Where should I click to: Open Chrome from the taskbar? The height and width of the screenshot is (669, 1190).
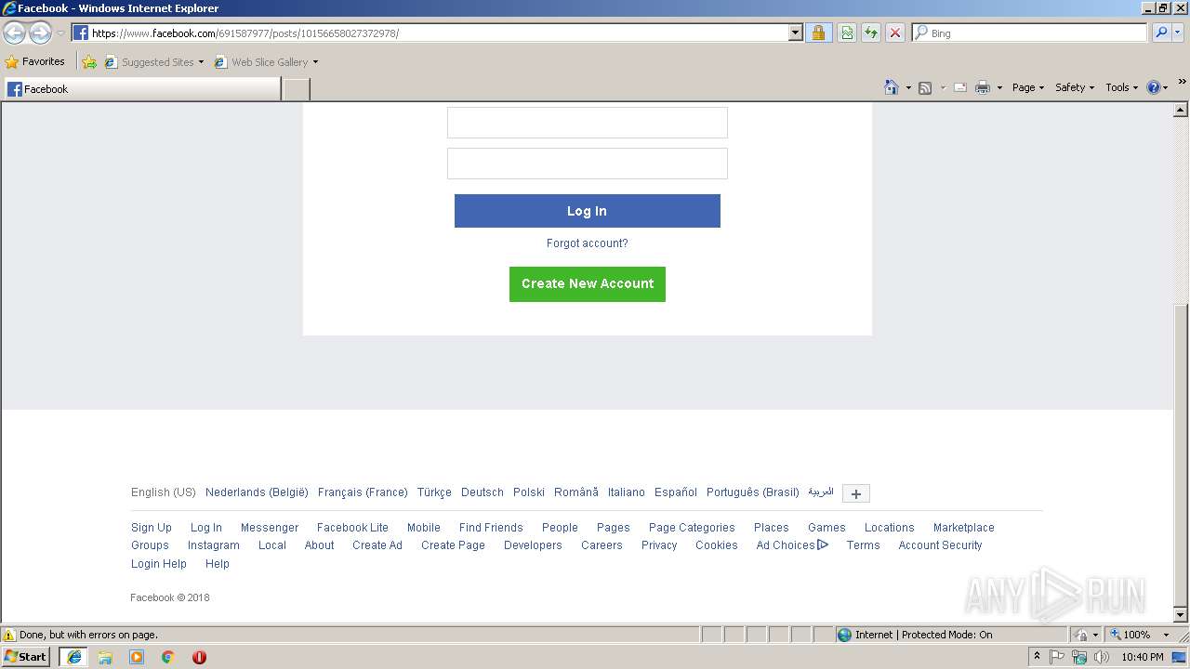(168, 657)
